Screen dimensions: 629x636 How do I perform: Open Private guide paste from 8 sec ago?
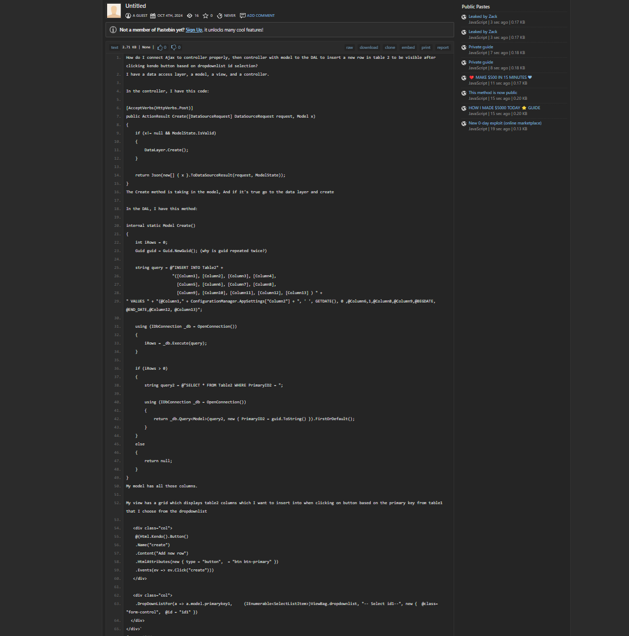[481, 62]
